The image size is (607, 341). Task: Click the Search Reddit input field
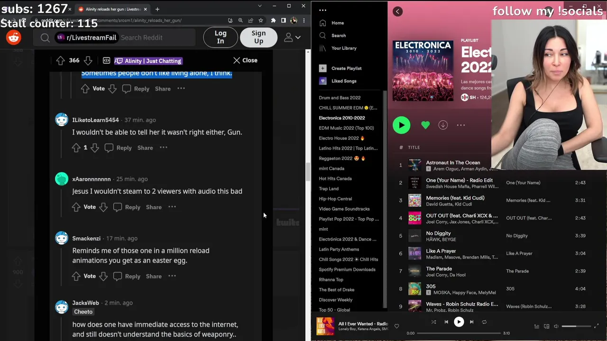(156, 37)
